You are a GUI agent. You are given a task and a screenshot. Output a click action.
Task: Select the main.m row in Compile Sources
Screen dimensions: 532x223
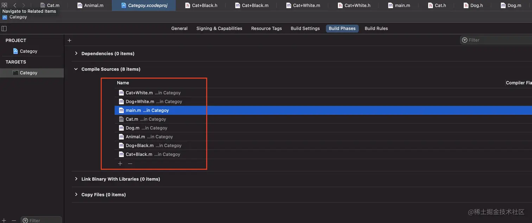pos(323,110)
